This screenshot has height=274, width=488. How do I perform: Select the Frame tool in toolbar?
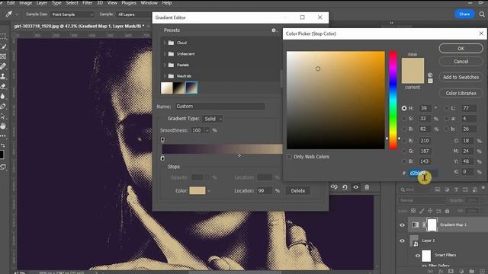pos(3,56)
